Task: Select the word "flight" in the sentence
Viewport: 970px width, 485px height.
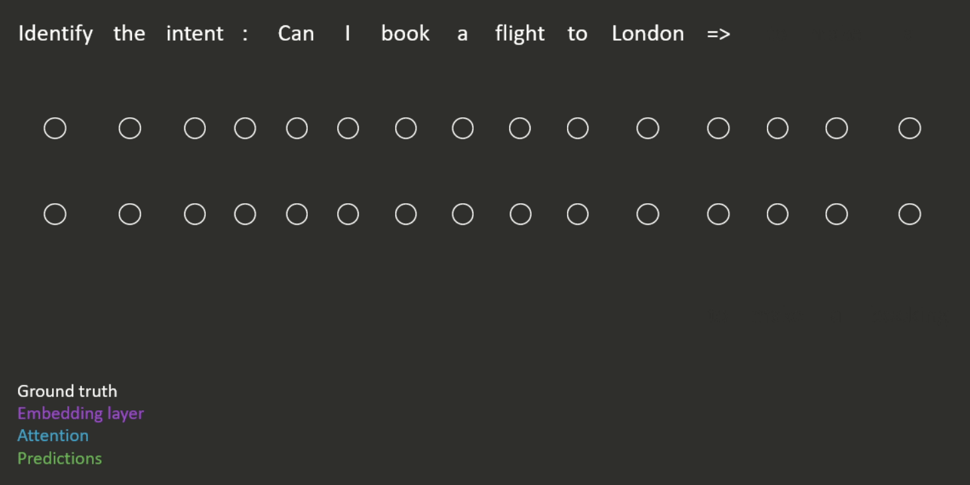Action: [x=520, y=34]
